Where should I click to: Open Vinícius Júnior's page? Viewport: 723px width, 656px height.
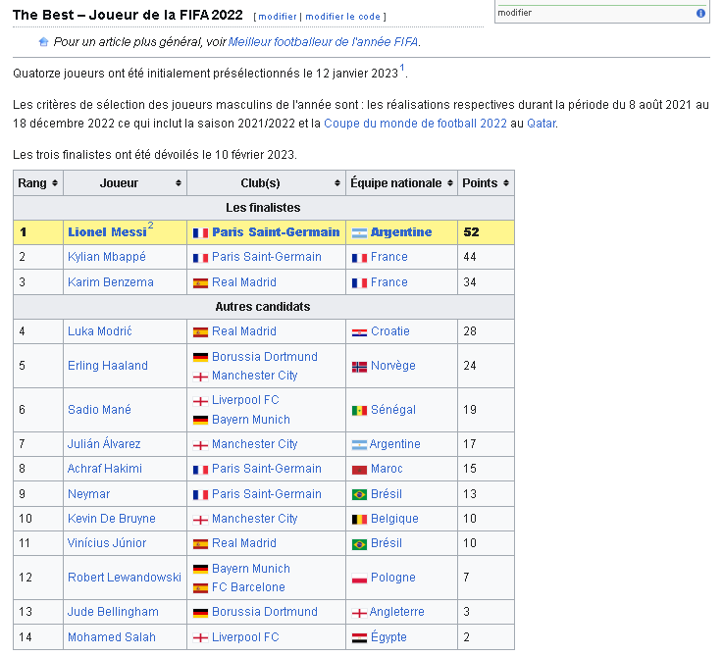tap(107, 543)
